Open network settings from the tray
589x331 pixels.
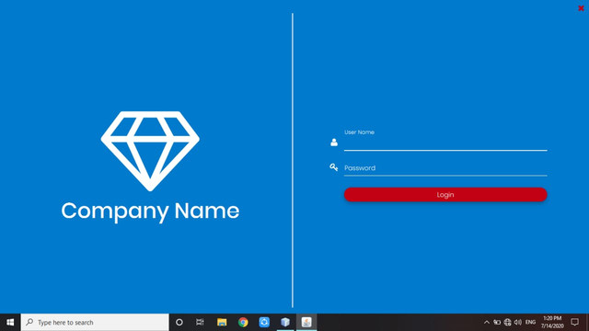point(507,323)
